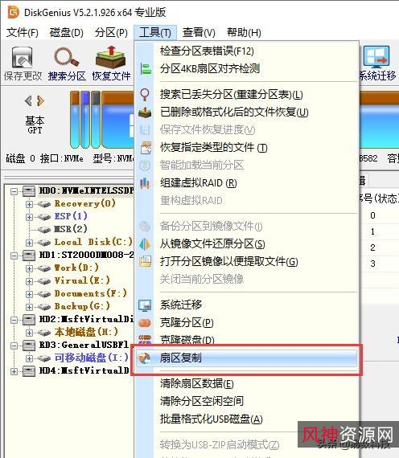Viewport: 399px width, 458px height.
Task: Click the clone partition (克隆分区) icon
Action: 145,323
